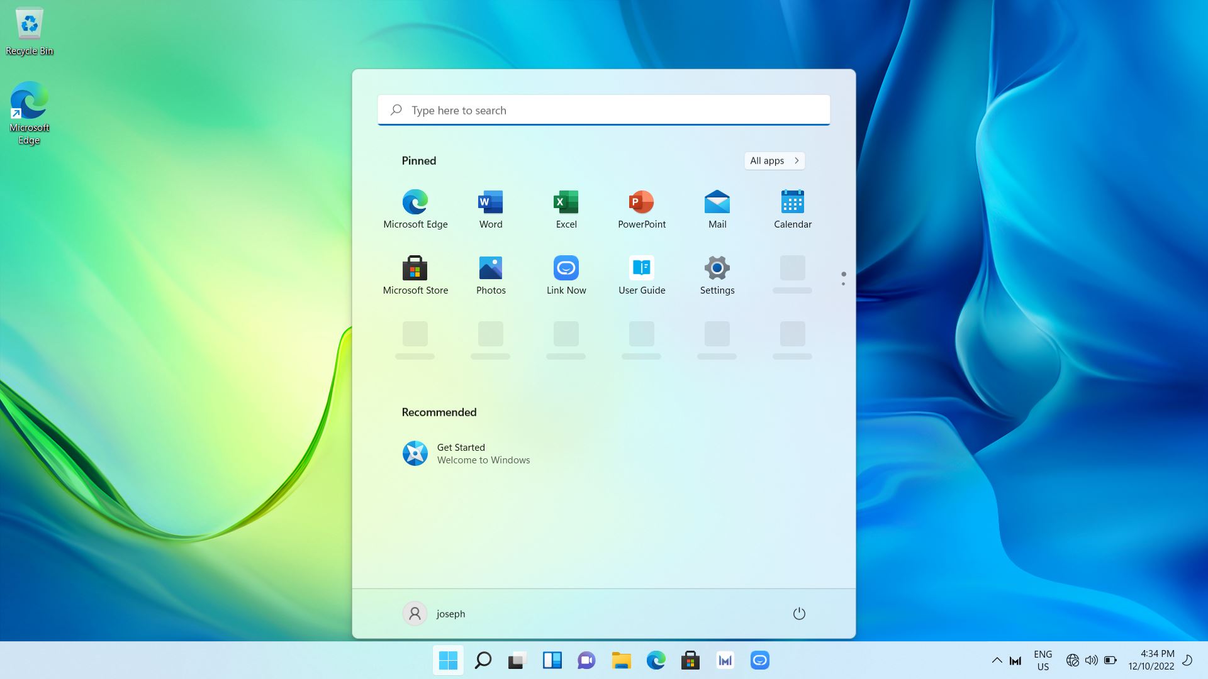Open Task View on the taskbar
This screenshot has height=679, width=1208.
coord(517,660)
